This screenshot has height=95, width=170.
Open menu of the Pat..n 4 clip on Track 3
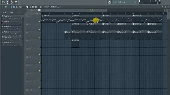click(x=65, y=32)
